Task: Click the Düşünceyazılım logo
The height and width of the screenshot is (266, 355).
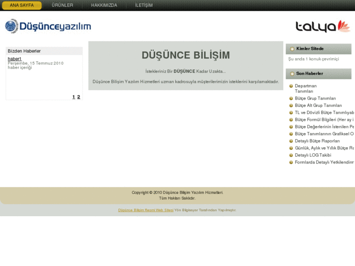Action: tap(48, 26)
